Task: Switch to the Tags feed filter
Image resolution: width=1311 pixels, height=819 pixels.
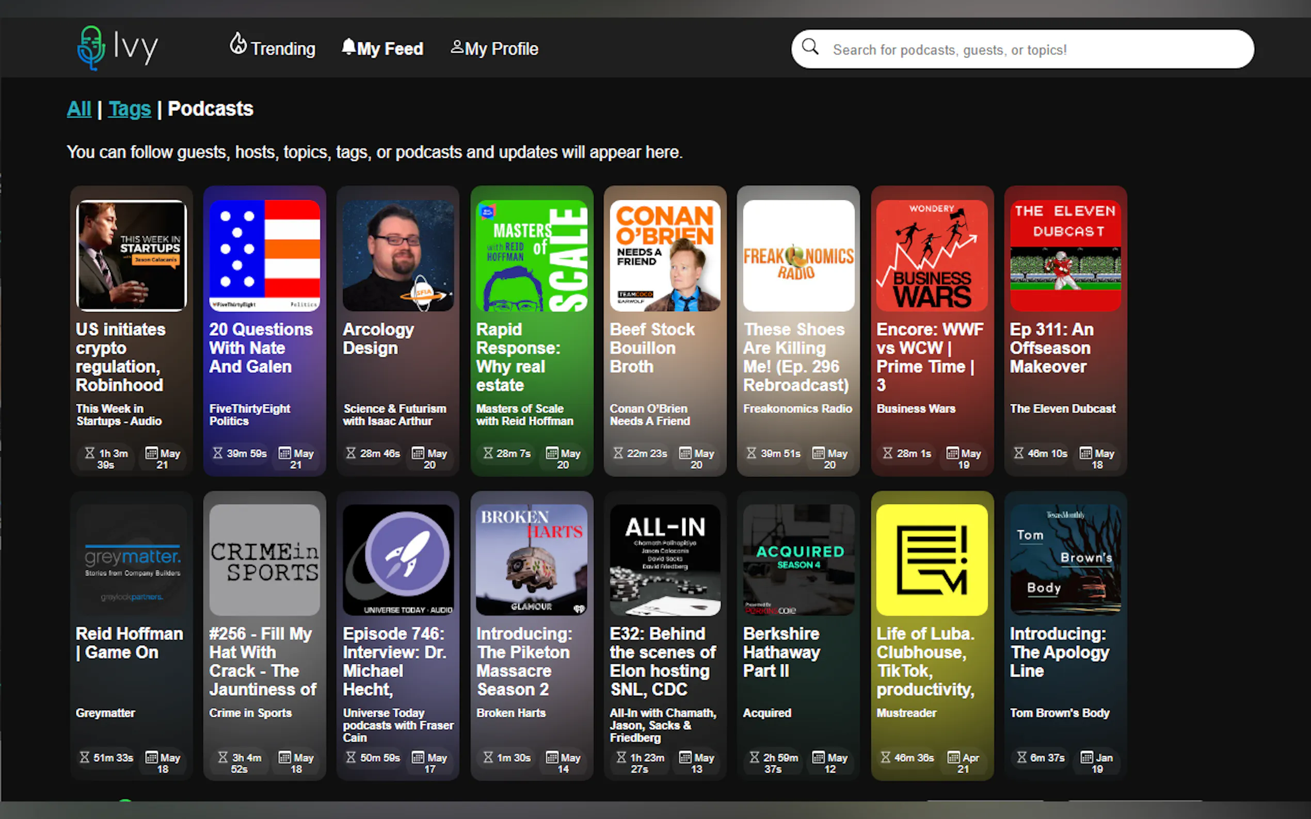Action: [129, 109]
